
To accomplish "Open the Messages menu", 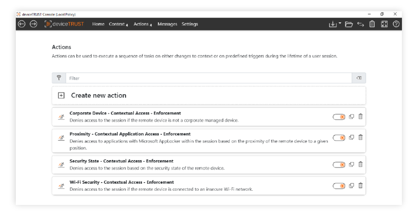I will [x=167, y=24].
